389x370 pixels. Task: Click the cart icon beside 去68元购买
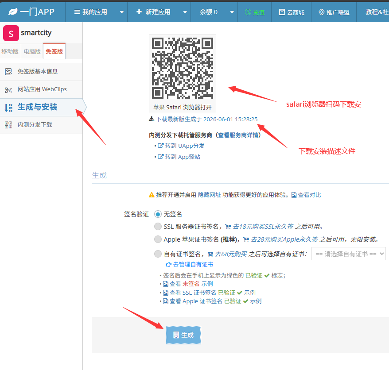tap(210, 254)
